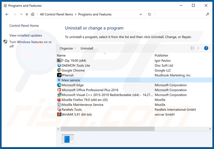Click the scroll left arrow
The height and width of the screenshot is (149, 214).
coord(58,129)
